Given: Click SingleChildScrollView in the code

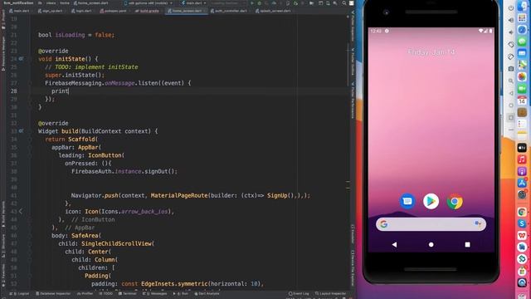Looking at the screenshot, I should 116,243.
